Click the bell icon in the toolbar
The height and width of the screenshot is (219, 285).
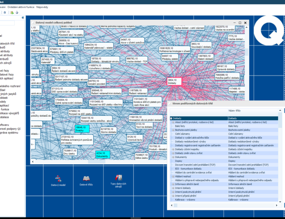click(x=5, y=13)
